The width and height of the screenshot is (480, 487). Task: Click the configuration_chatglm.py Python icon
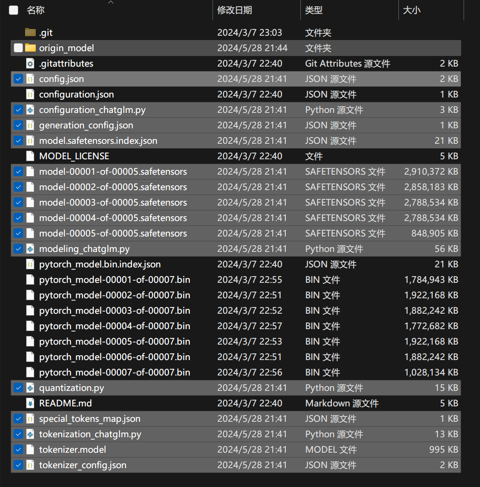(30, 110)
